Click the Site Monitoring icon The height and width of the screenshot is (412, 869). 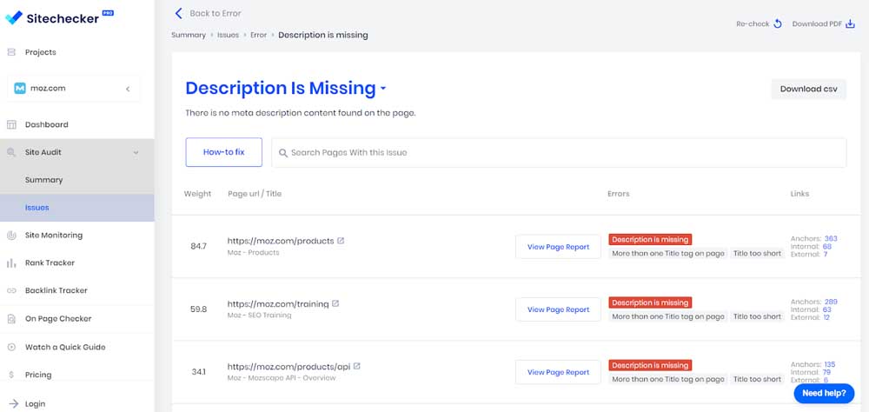(11, 235)
